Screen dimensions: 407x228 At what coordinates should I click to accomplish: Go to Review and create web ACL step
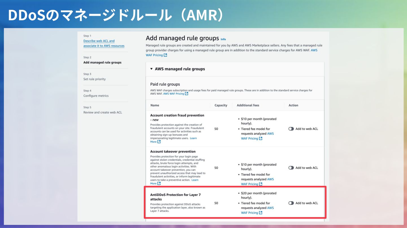point(103,112)
